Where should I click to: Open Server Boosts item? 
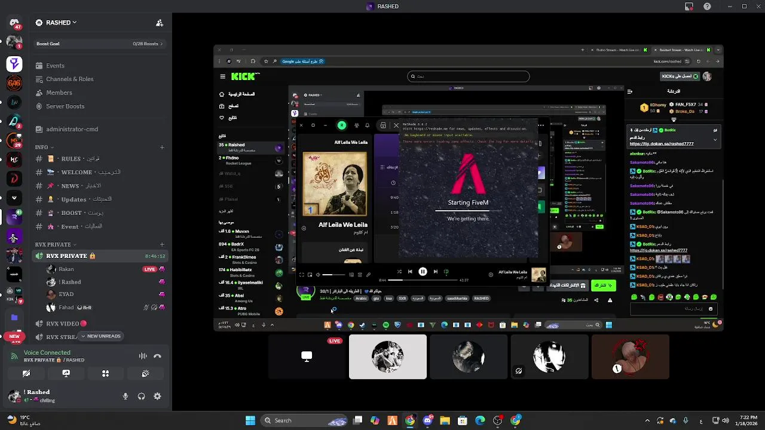[x=100, y=106]
